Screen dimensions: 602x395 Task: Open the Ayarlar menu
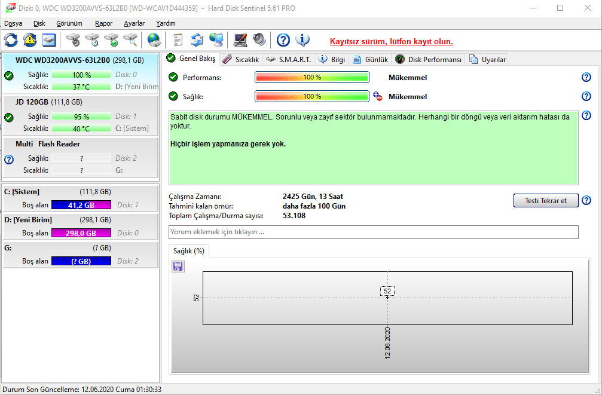click(x=135, y=23)
